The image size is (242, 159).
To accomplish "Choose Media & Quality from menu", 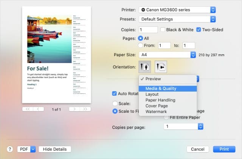I will (x=161, y=89).
